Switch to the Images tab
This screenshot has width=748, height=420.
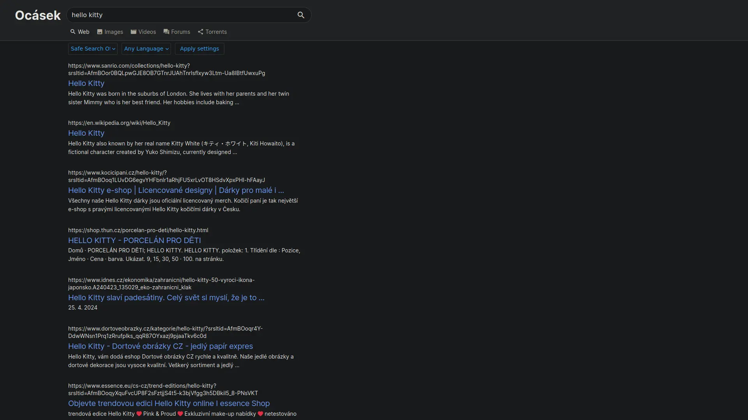(110, 31)
